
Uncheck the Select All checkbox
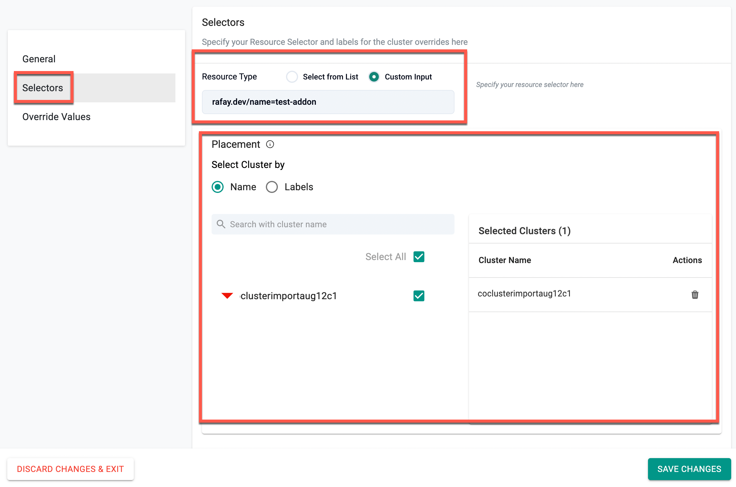pyautogui.click(x=419, y=257)
